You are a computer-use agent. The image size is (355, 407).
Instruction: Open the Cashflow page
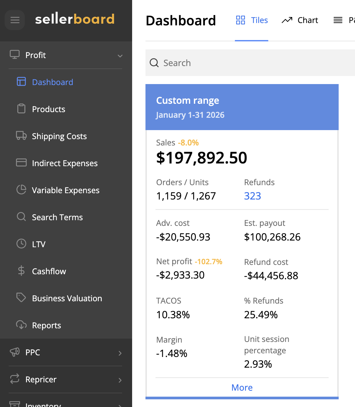(49, 271)
